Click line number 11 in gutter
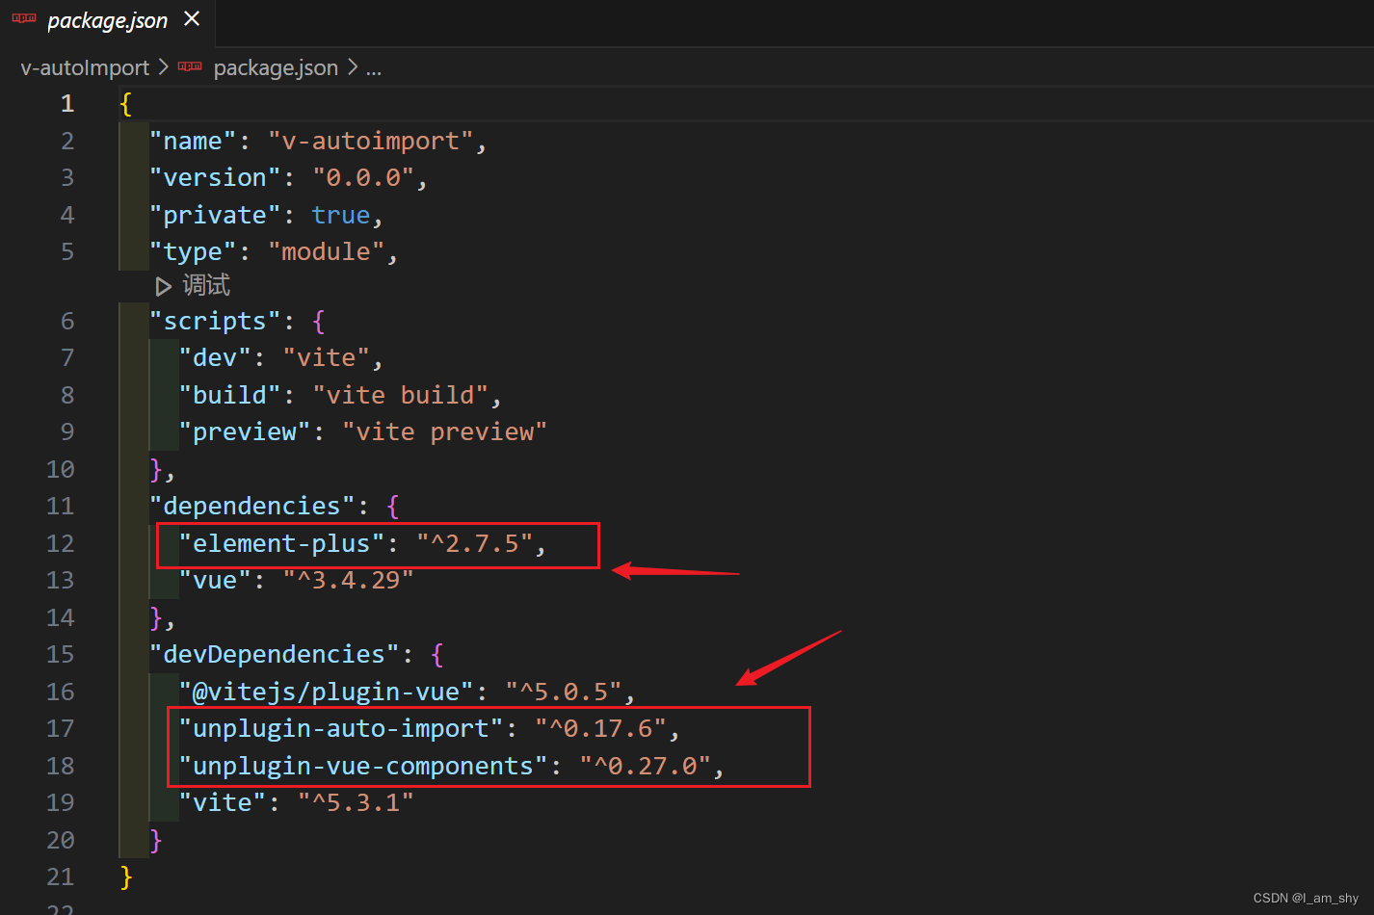Viewport: 1374px width, 915px height. tap(60, 506)
